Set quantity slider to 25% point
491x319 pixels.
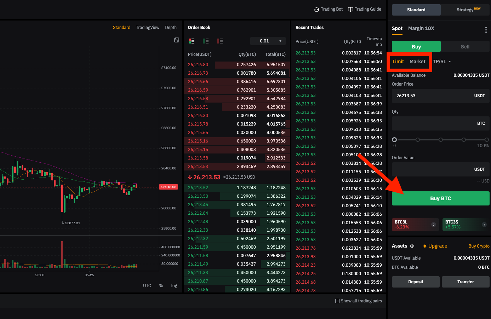(x=418, y=140)
